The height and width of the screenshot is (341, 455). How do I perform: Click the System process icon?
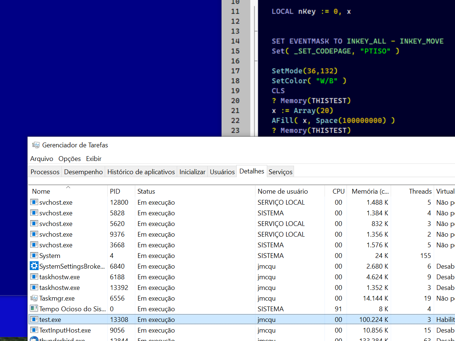(x=34, y=256)
